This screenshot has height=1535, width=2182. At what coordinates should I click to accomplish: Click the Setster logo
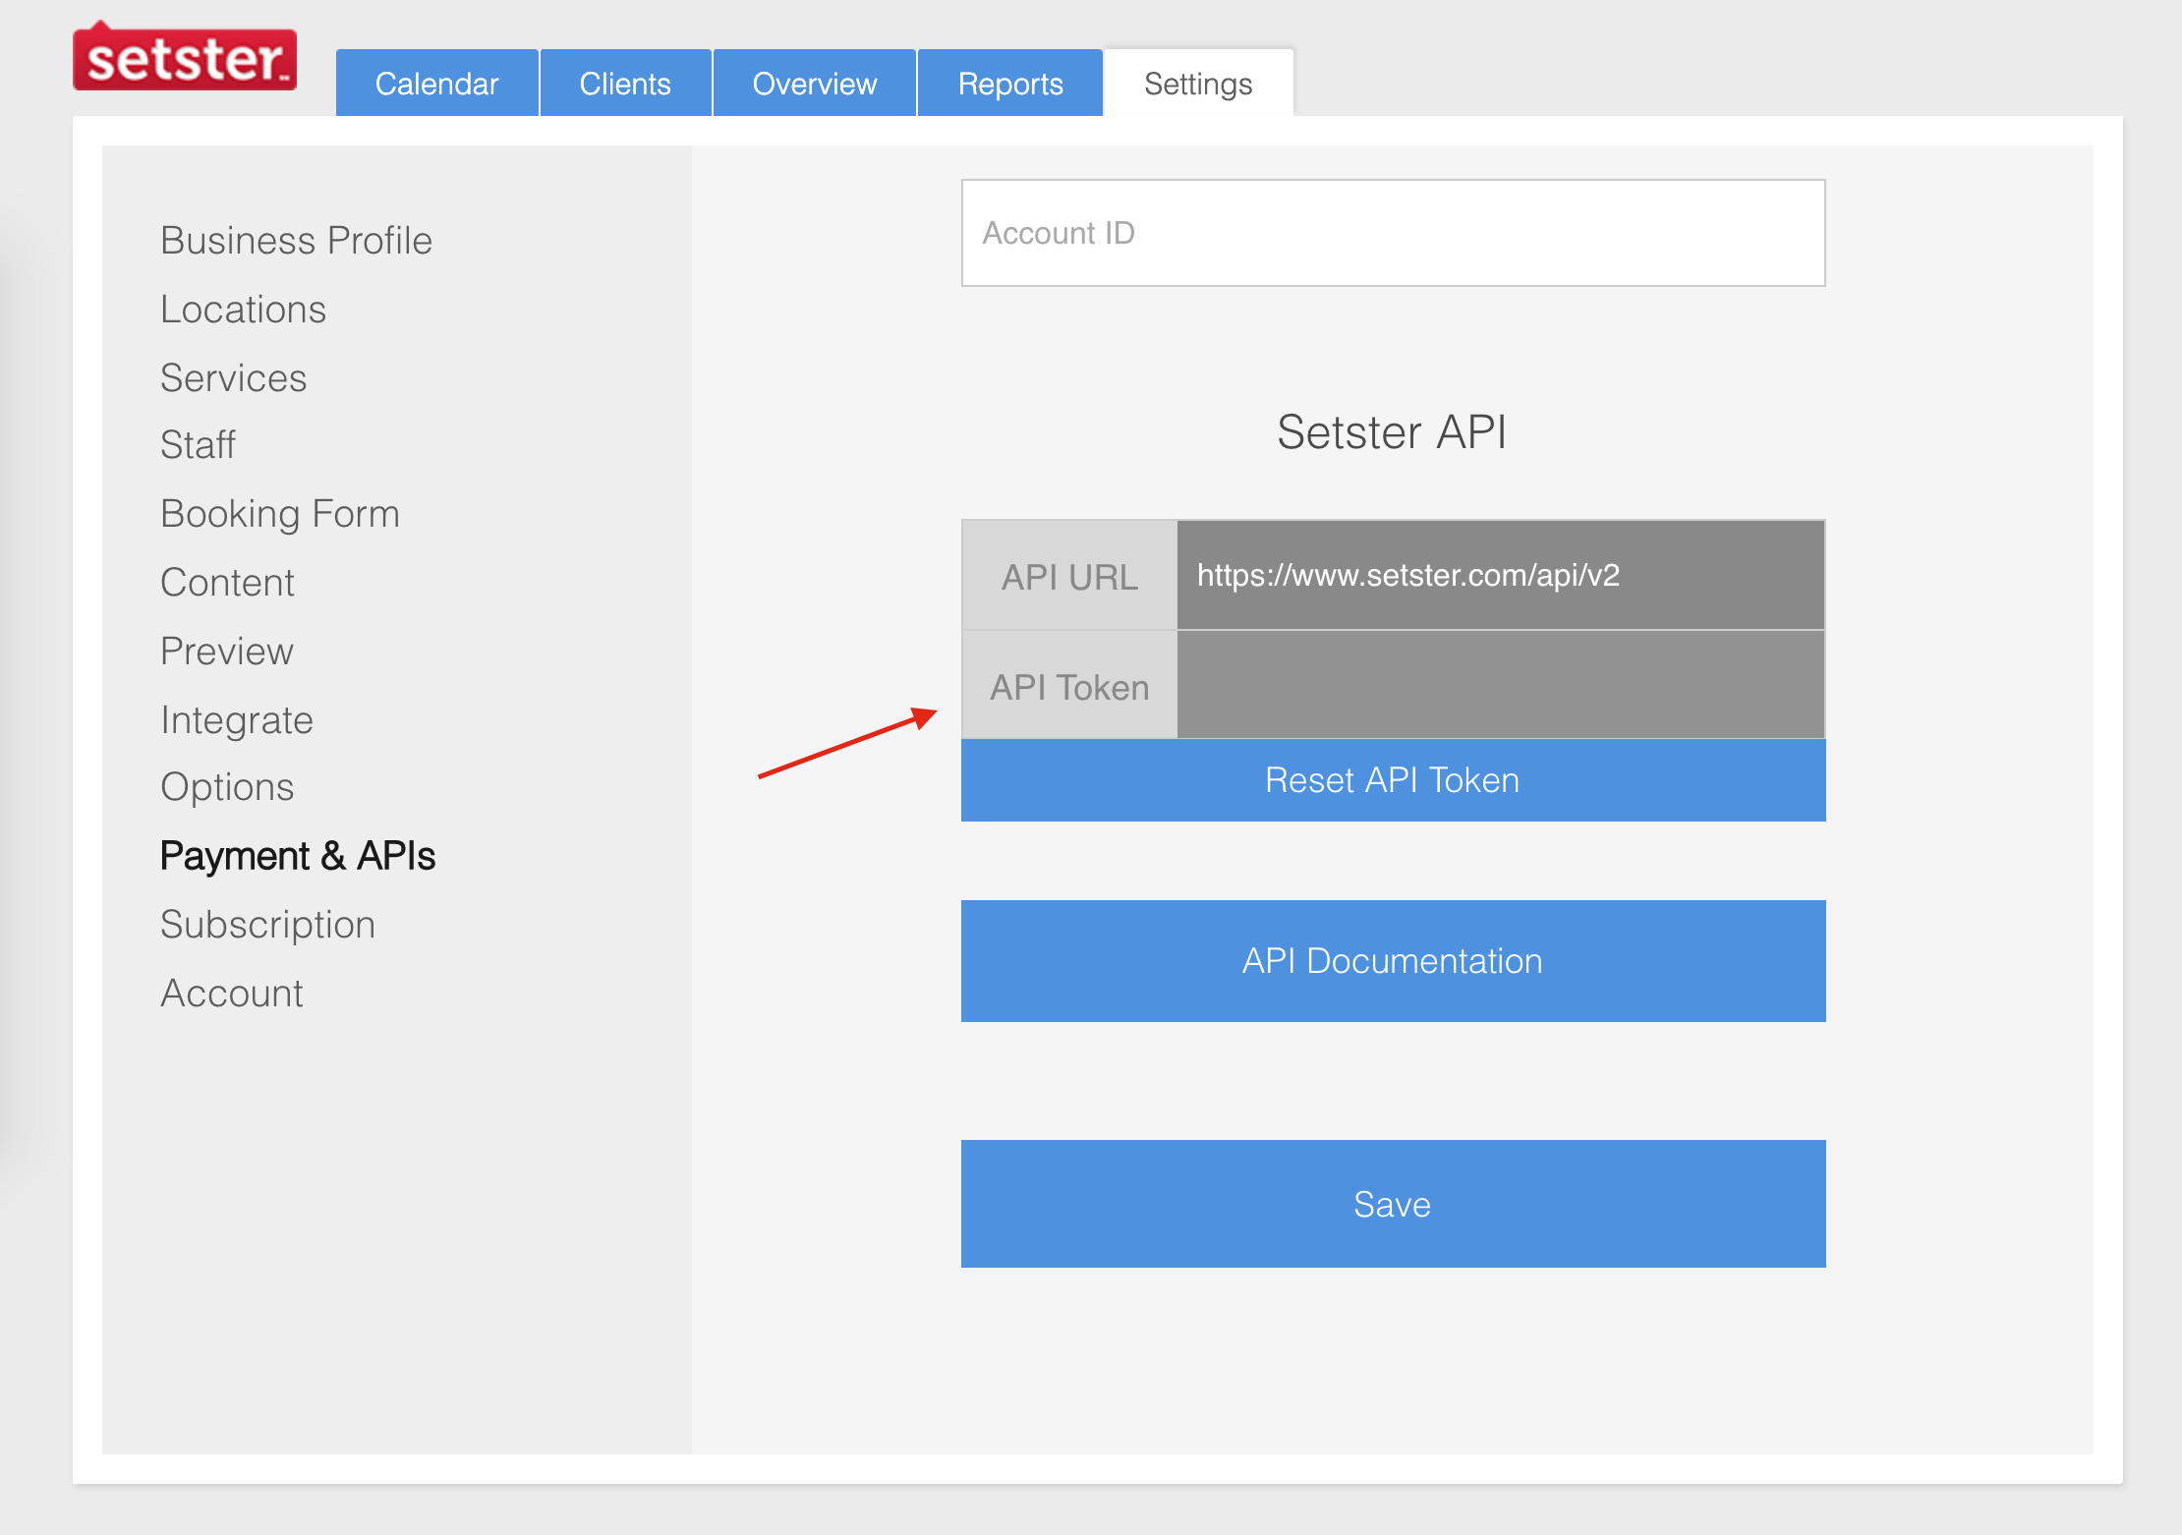pyautogui.click(x=184, y=58)
